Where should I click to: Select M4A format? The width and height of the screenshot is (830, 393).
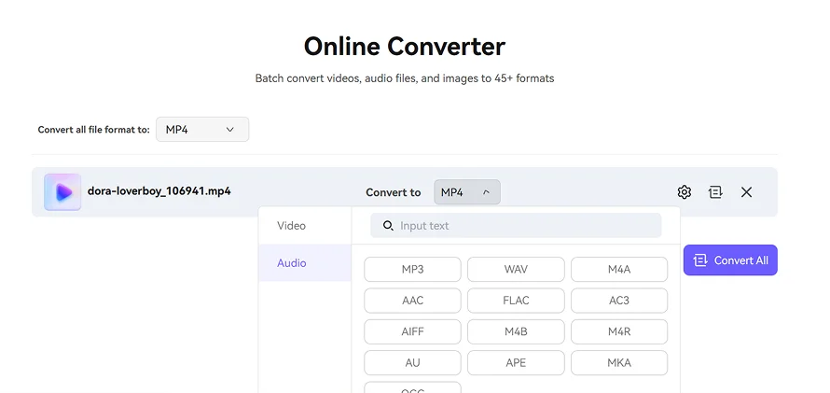619,269
